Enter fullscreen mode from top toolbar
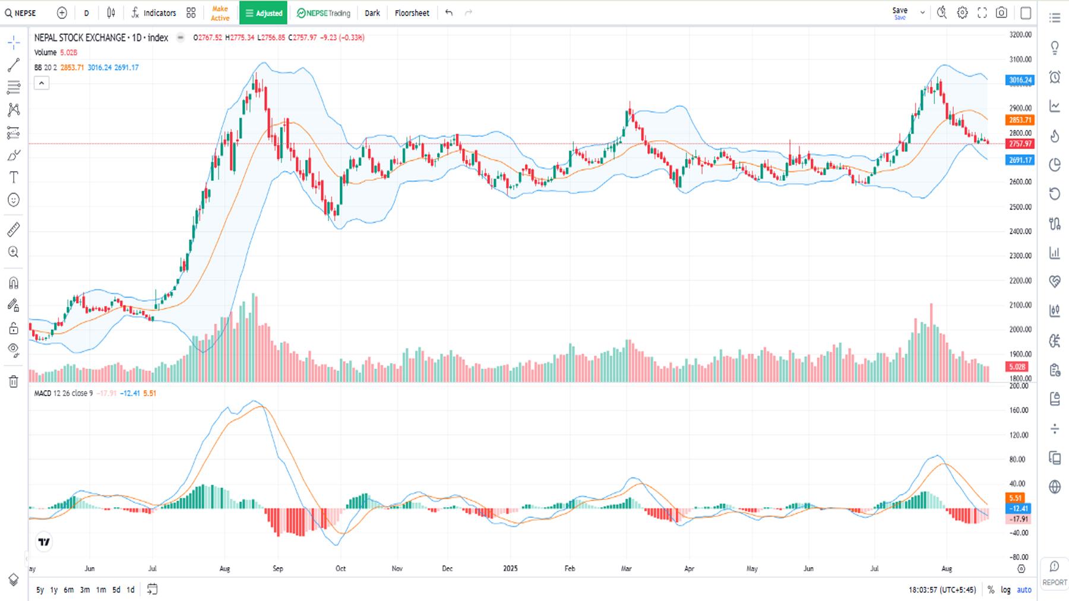The width and height of the screenshot is (1069, 601). pos(982,13)
